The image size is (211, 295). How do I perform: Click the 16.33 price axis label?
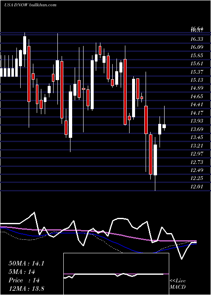pos(197,39)
